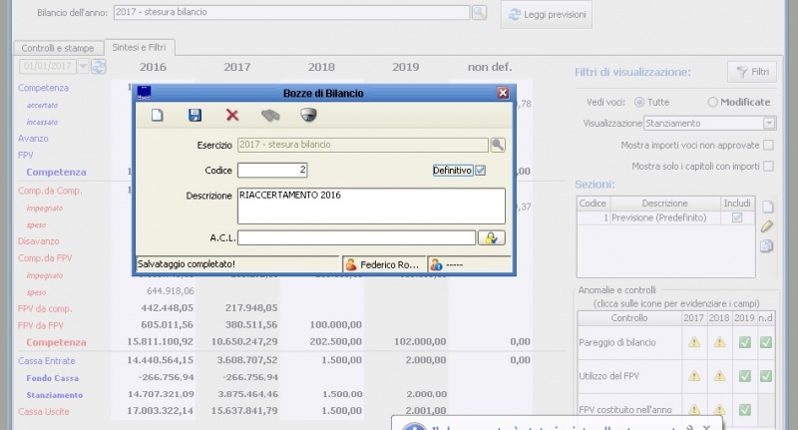Screen dimensions: 798x430
Task: Enable Mostra importi voci non approvate
Action: click(x=768, y=146)
